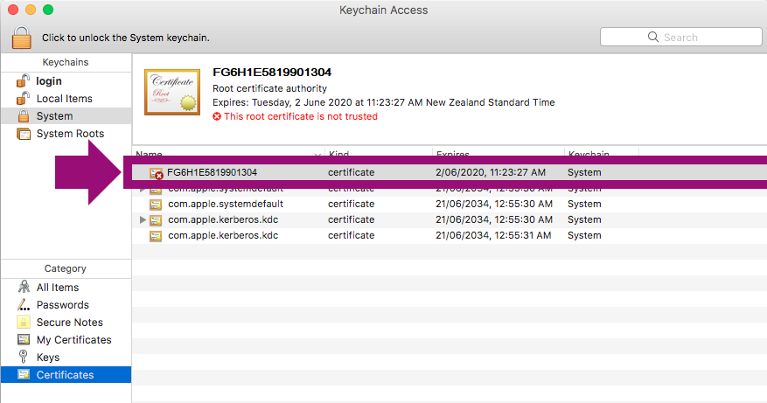The height and width of the screenshot is (403, 767).
Task: Show the Keys category
Action: (66, 358)
